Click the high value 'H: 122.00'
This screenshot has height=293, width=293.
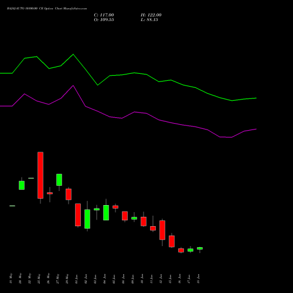151,15
